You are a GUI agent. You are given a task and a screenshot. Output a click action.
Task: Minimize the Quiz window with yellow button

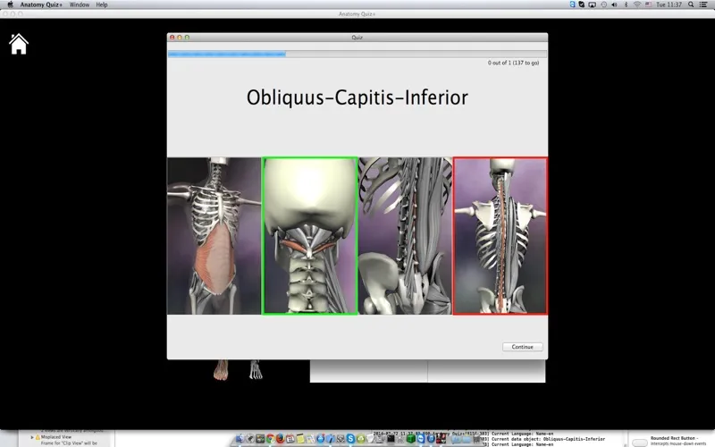point(180,38)
